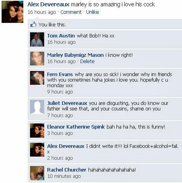Open Eleanor Katherine Spink's profile picture

[x=37, y=131]
